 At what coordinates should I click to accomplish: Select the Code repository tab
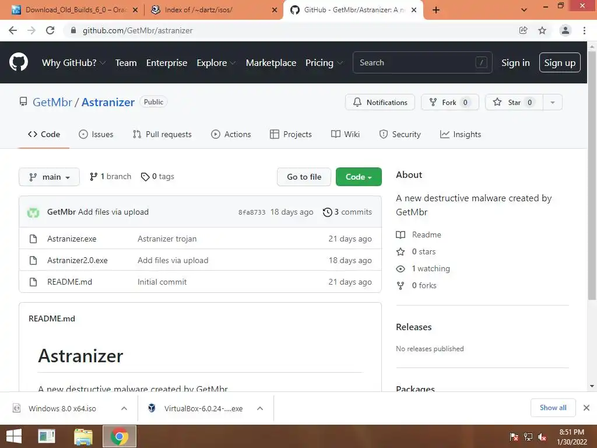44,135
